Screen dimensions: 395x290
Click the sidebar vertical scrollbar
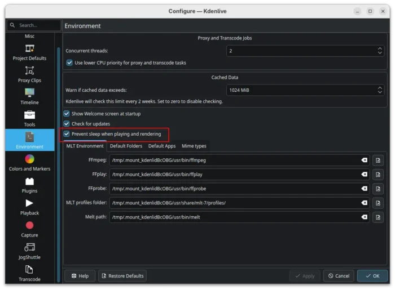tap(59, 164)
